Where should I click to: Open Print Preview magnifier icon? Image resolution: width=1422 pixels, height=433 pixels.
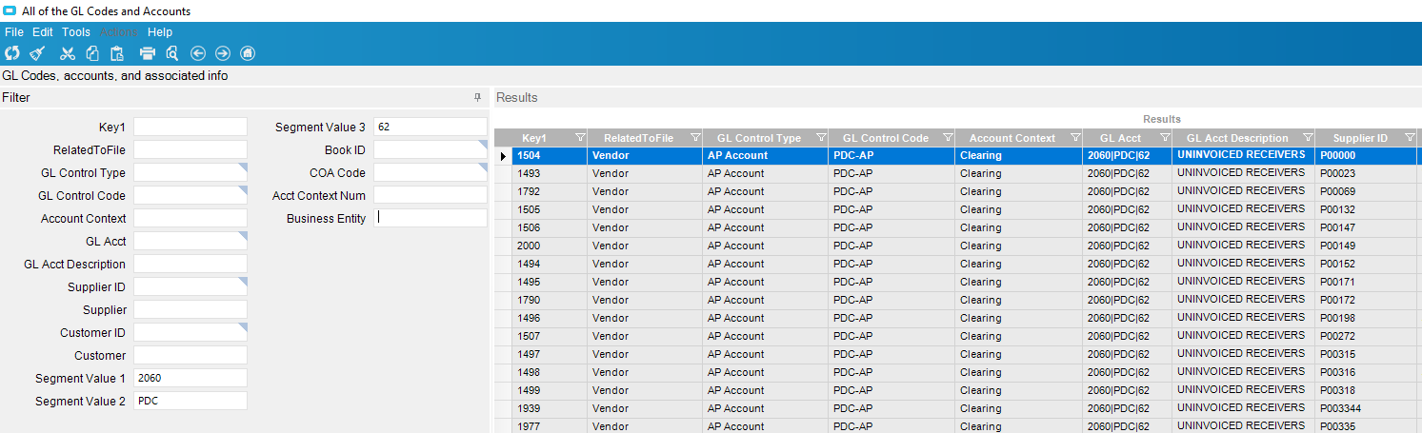tap(172, 53)
